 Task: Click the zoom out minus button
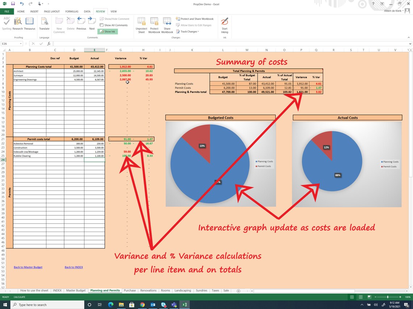(x=375, y=297)
